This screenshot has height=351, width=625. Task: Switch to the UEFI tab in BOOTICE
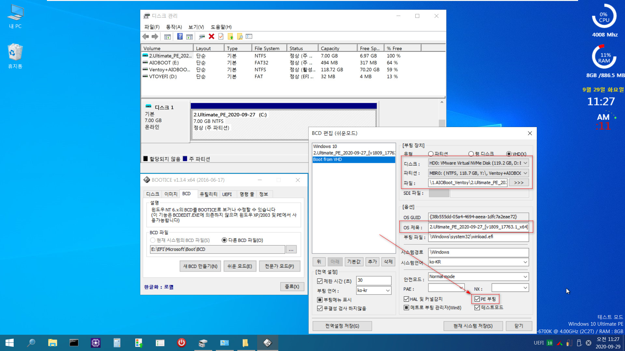[x=227, y=194]
